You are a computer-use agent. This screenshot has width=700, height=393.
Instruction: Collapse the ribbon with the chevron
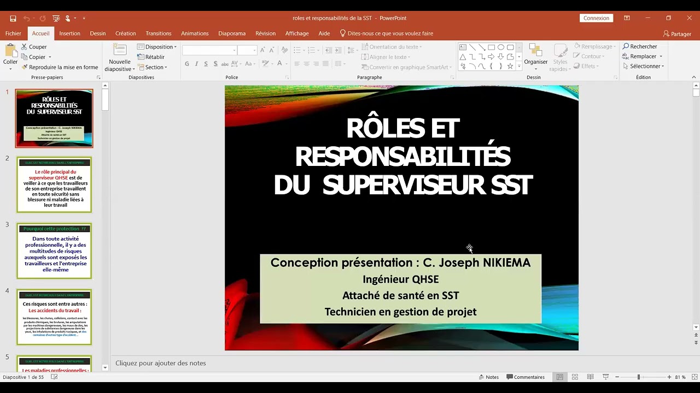pos(694,78)
